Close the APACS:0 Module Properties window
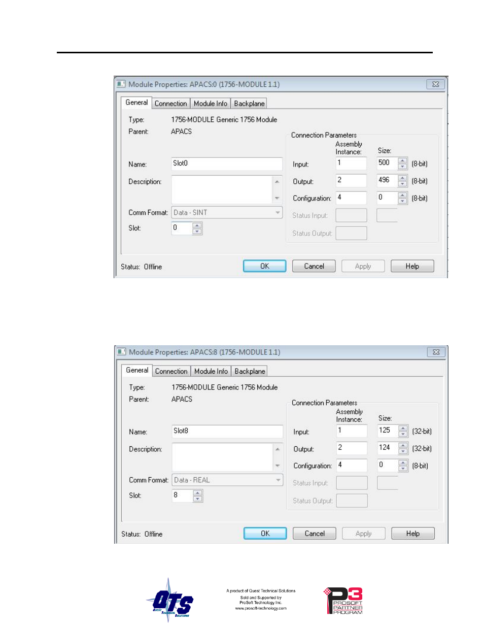 pos(435,84)
